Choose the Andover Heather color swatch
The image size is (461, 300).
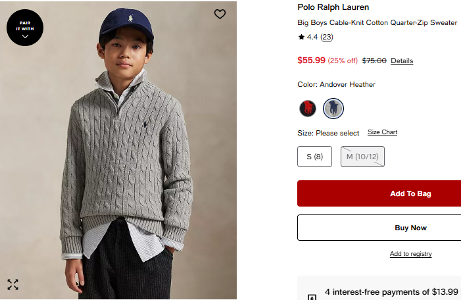[x=333, y=108]
